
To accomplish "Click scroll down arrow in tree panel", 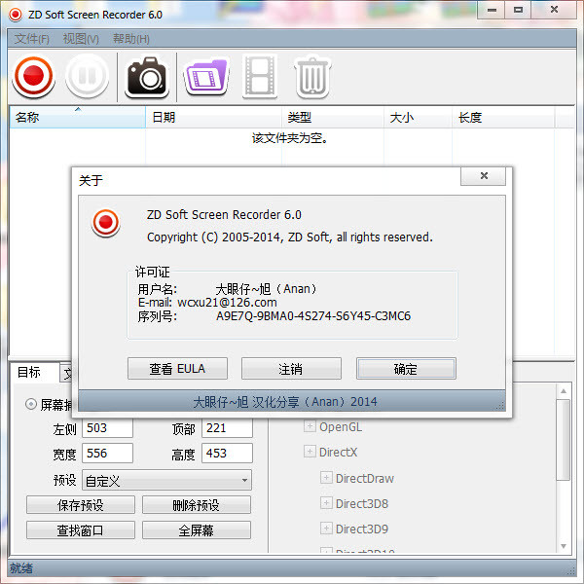I will click(564, 546).
